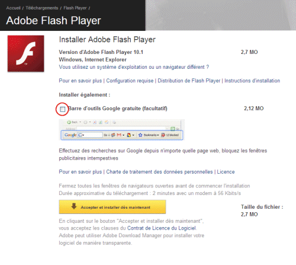Open 'Pour en savoir plus' link beside Charte de traitement
The height and width of the screenshot is (265, 296).
[x=81, y=172]
